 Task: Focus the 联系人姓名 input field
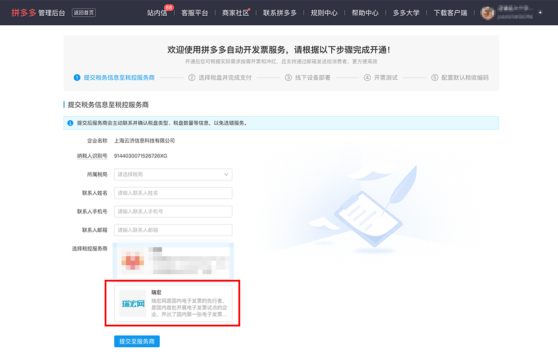click(173, 193)
